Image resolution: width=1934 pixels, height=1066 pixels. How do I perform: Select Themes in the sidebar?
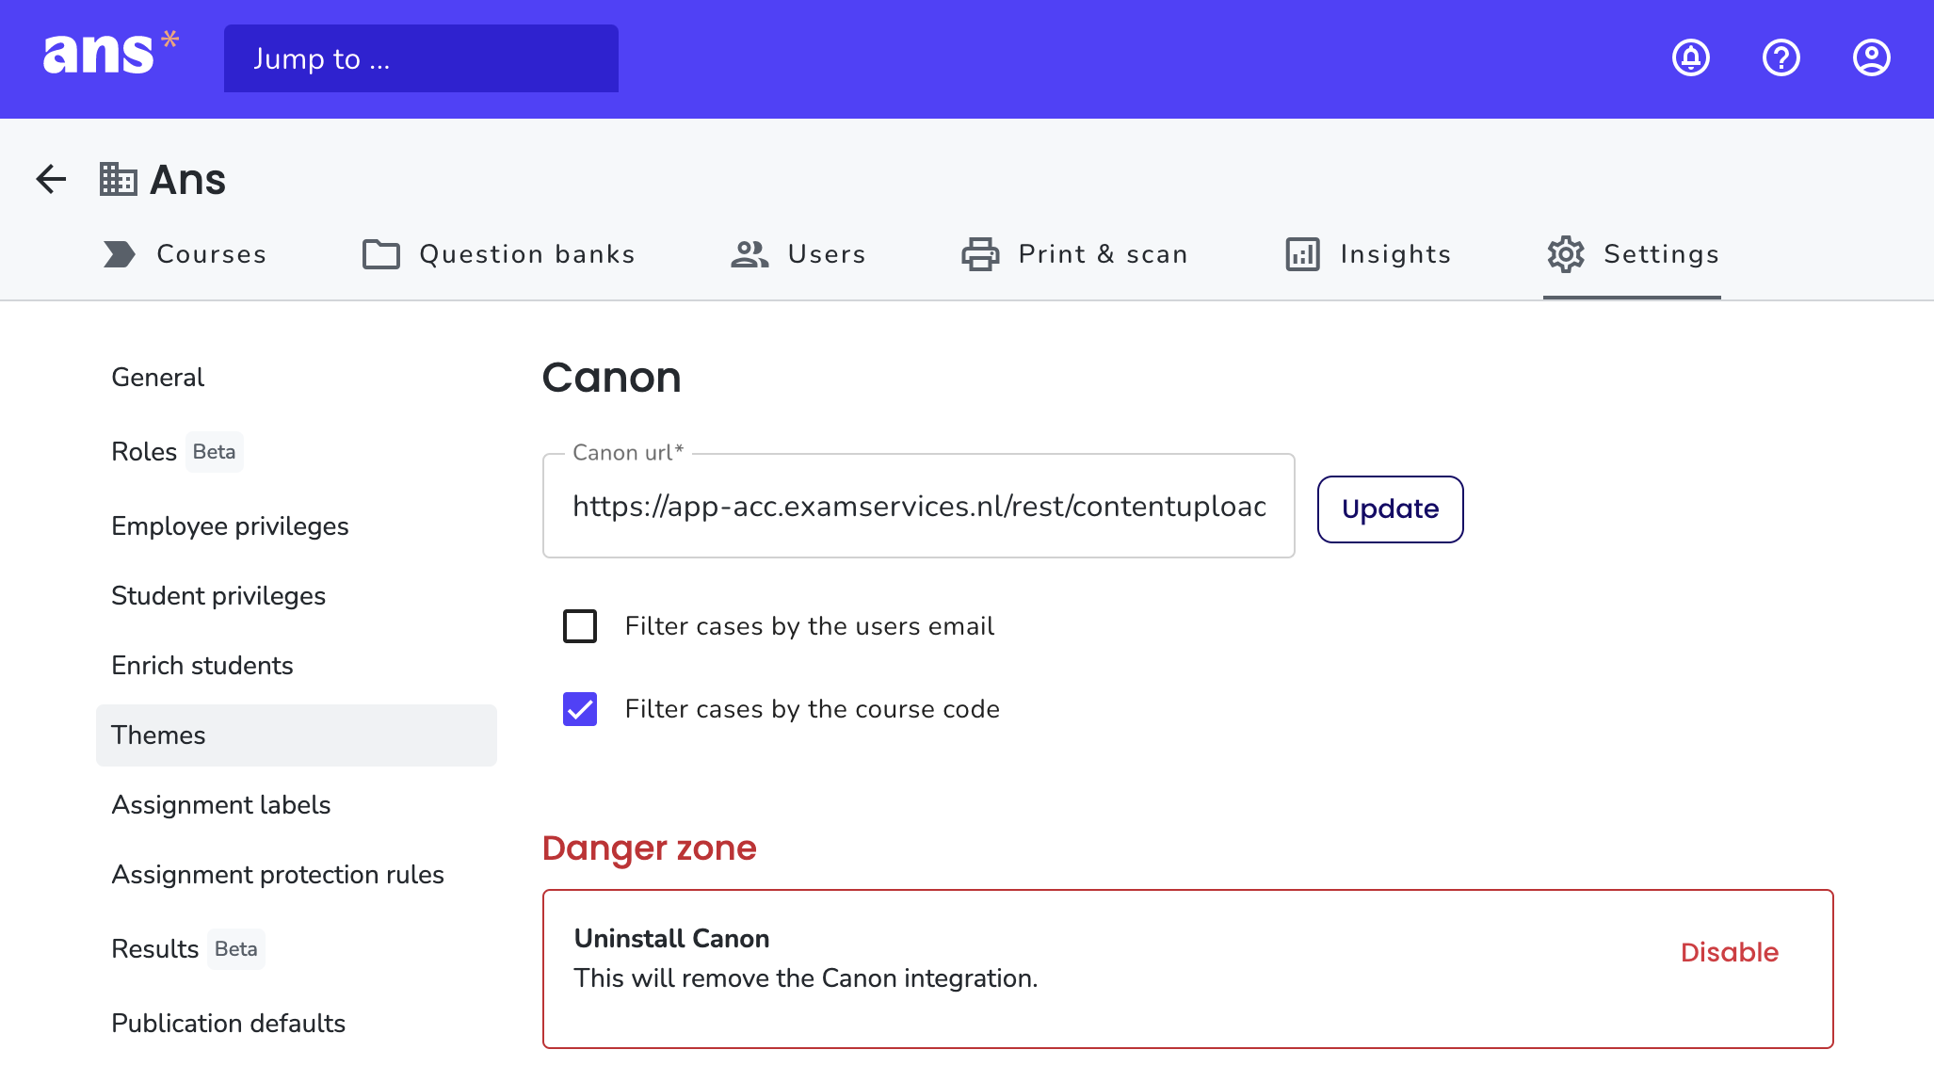pyautogui.click(x=297, y=735)
